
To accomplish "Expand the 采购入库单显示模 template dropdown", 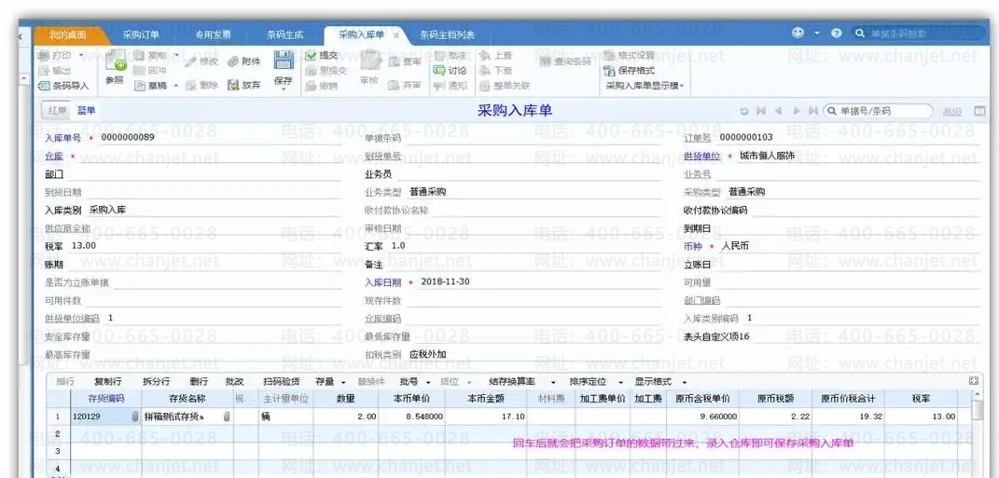I will [645, 86].
